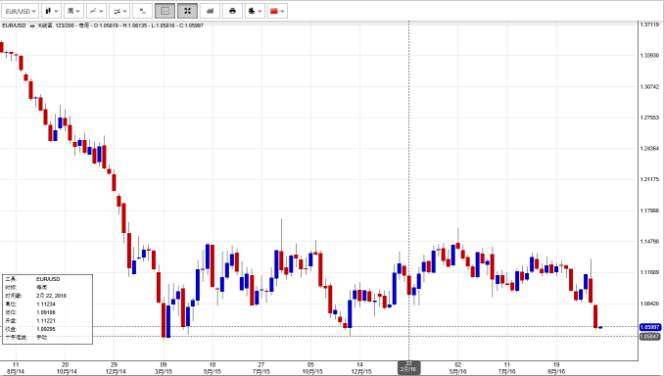This screenshot has width=664, height=376.
Task: Click the highlighted 22 2月/16 date marker
Action: tap(408, 367)
